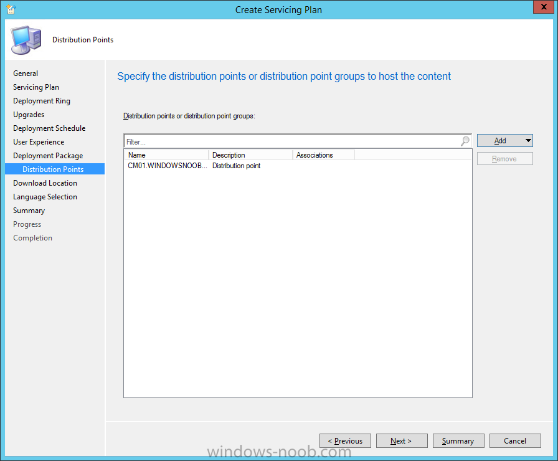Select the Upgrades wizard page
This screenshot has height=461, width=558.
[x=29, y=115]
